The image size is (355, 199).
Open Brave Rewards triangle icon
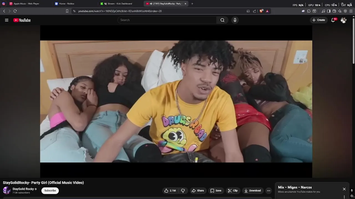[x=267, y=11]
